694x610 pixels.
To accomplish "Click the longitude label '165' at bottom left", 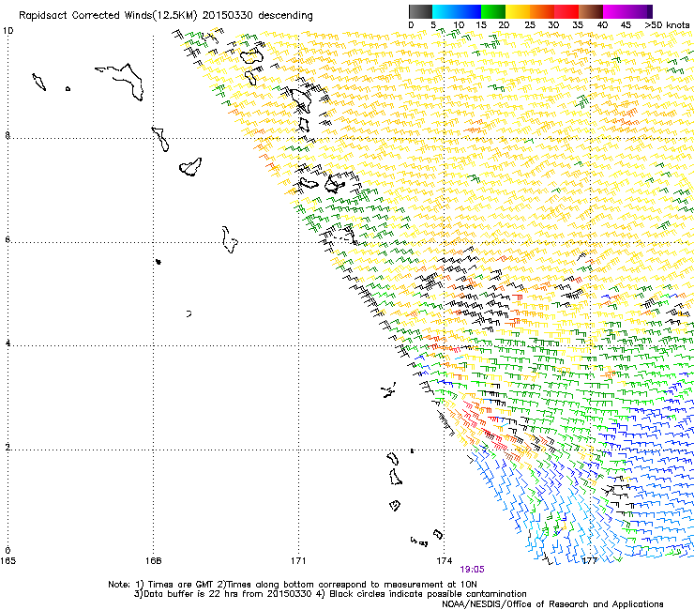I will pyautogui.click(x=8, y=561).
